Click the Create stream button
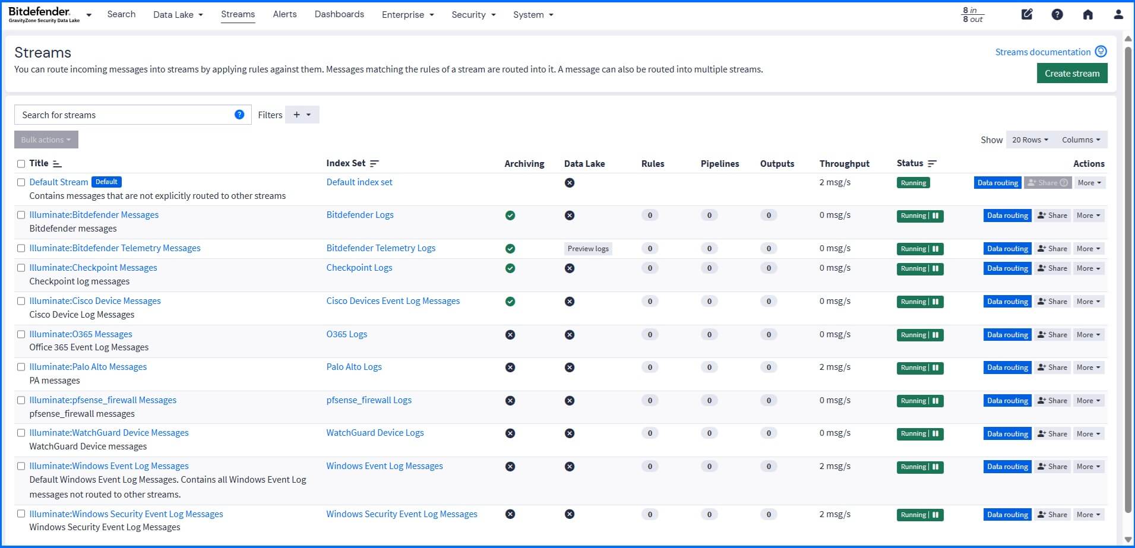 coord(1071,73)
